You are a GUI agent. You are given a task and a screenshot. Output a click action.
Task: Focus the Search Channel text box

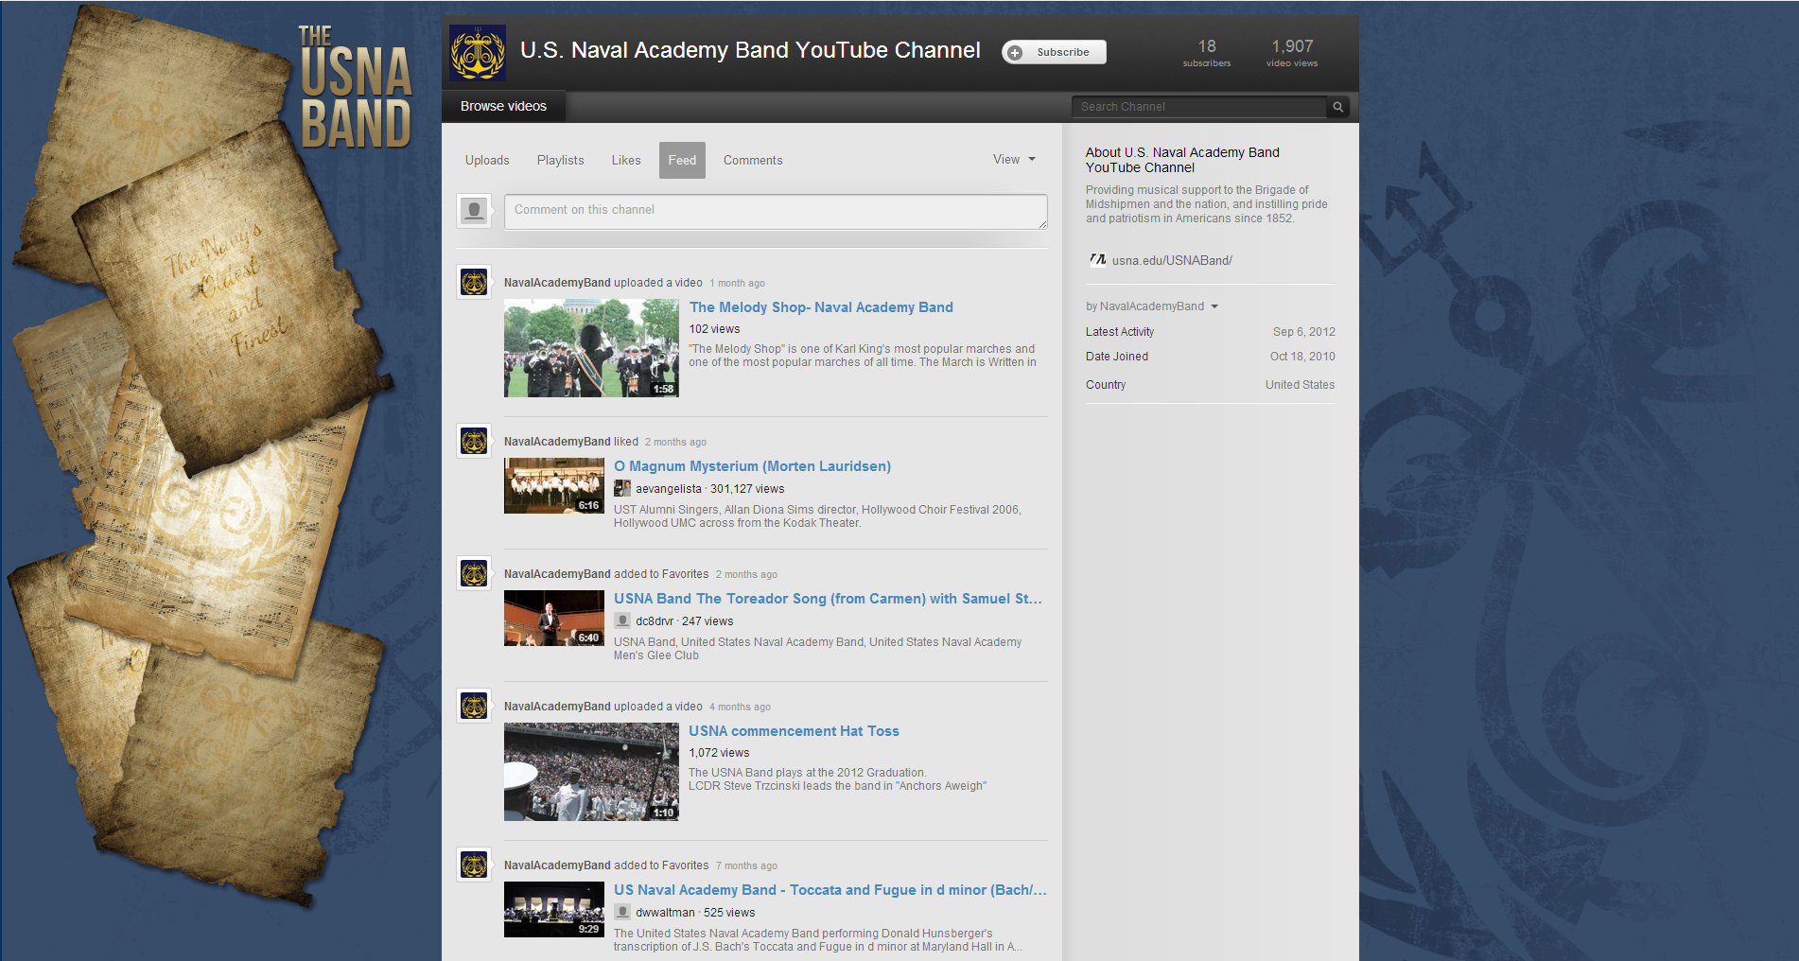pos(1198,107)
